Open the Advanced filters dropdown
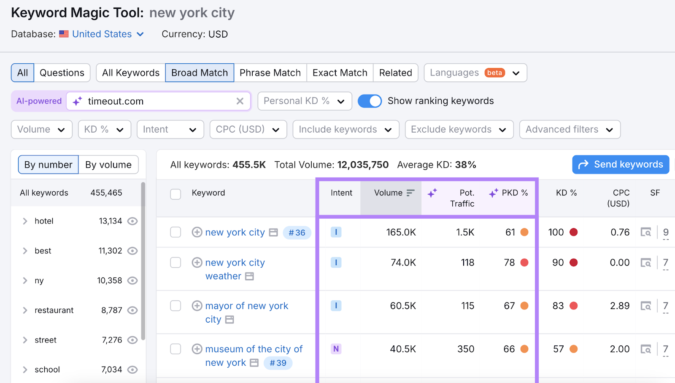The height and width of the screenshot is (383, 675). 570,130
